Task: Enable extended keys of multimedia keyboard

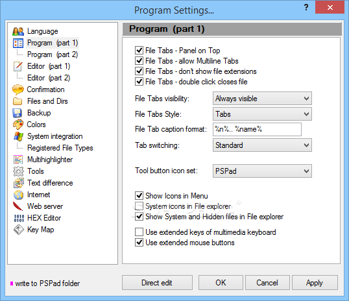Action: 139,232
